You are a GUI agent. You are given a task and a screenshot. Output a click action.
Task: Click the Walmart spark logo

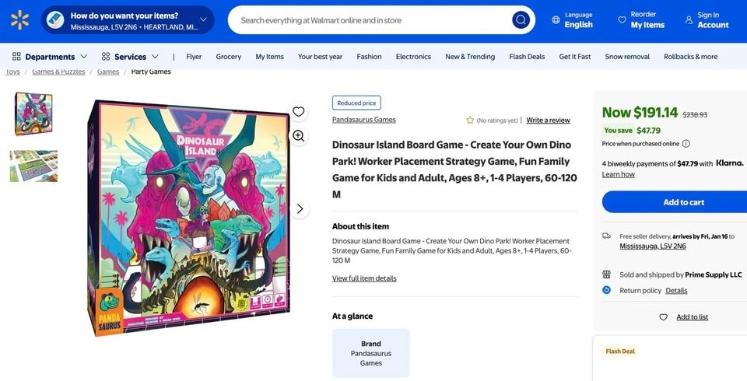click(19, 20)
